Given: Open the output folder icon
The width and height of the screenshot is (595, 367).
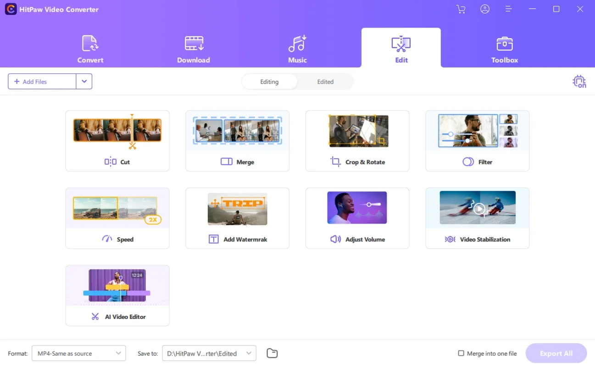Looking at the screenshot, I should click(x=272, y=353).
